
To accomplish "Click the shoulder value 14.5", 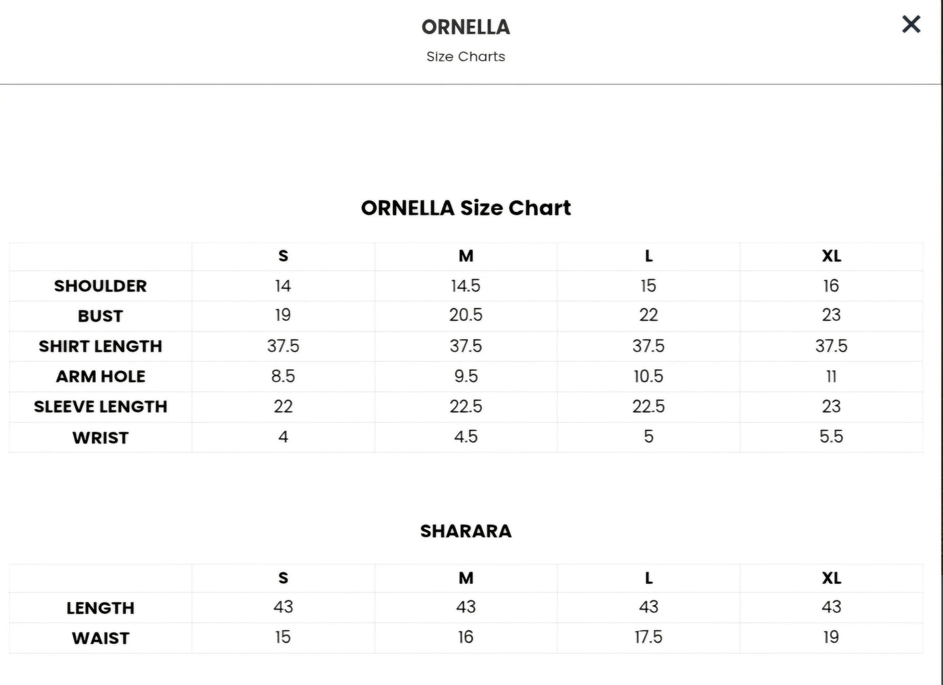I will 465,286.
